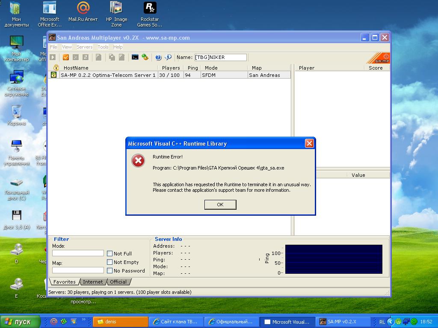Click the green and orange settings toolbar icon
Viewport: 438px width, 328px height.
(145, 57)
